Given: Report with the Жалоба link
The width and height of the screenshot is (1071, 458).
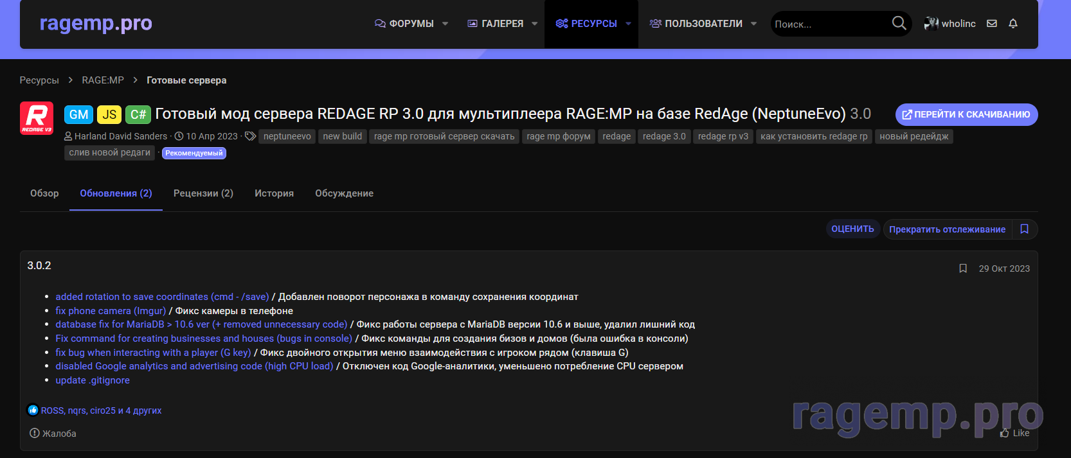Looking at the screenshot, I should coord(53,434).
